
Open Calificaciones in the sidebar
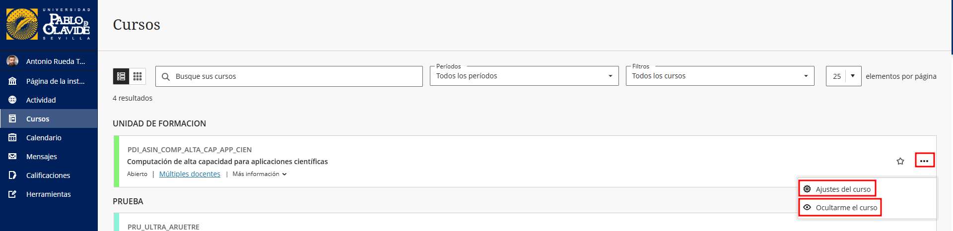tap(48, 175)
